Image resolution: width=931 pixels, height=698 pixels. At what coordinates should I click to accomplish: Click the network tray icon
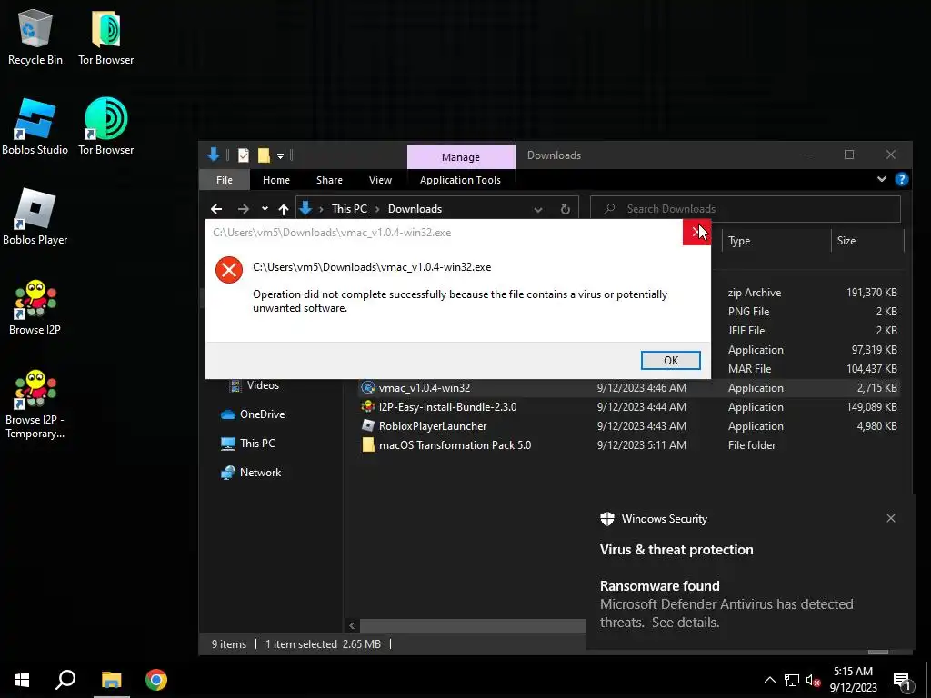pyautogui.click(x=792, y=680)
